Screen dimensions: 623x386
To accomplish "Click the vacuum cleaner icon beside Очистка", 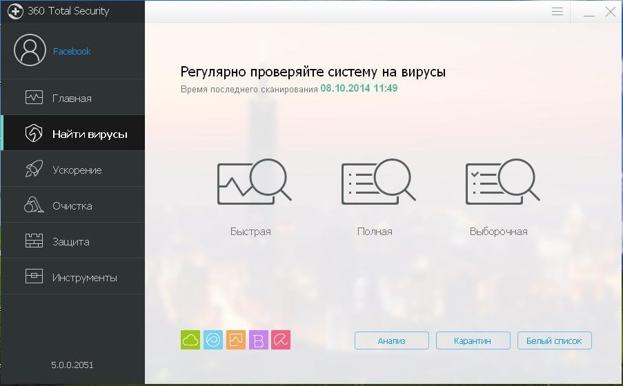I will 34,205.
